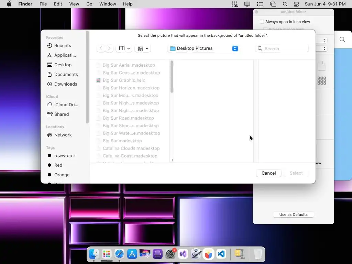Open the Trash from the Dock
352x264 pixels.
click(258, 254)
